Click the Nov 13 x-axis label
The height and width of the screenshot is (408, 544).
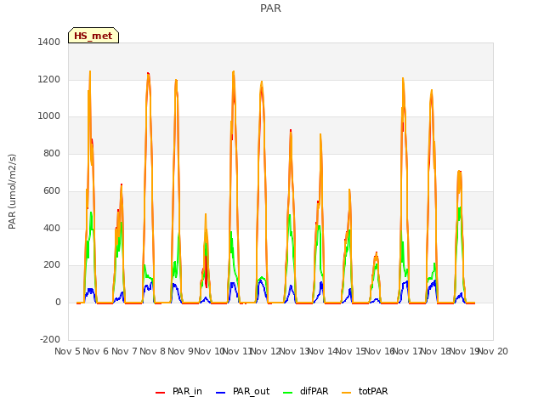pyautogui.click(x=294, y=351)
